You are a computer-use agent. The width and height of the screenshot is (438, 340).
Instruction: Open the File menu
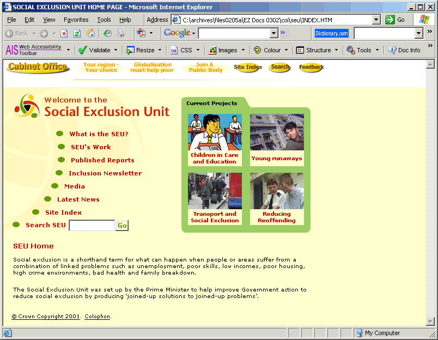[x=11, y=20]
